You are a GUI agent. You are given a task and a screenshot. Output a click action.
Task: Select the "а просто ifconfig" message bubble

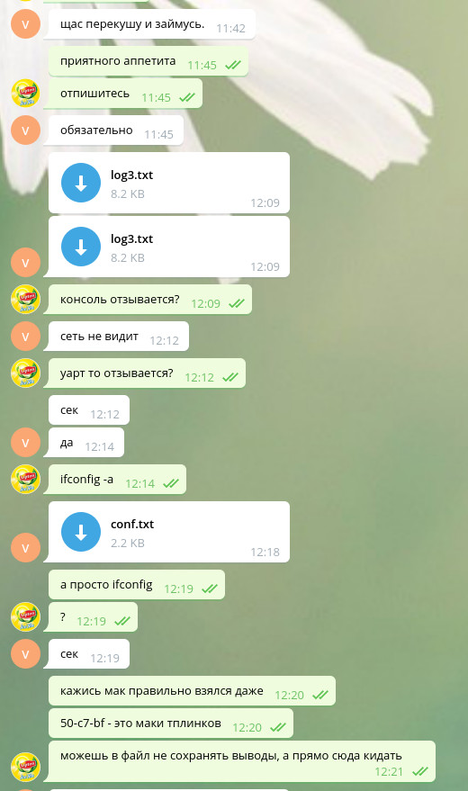137,585
